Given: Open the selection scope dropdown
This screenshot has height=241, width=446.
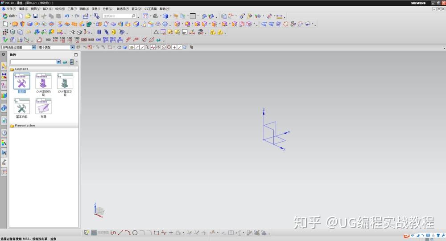Looking at the screenshot, I should pos(73,47).
